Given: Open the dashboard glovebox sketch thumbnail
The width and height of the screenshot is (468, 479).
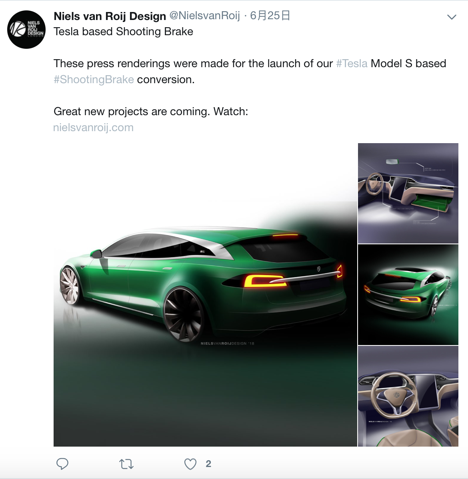Looking at the screenshot, I should point(408,193).
